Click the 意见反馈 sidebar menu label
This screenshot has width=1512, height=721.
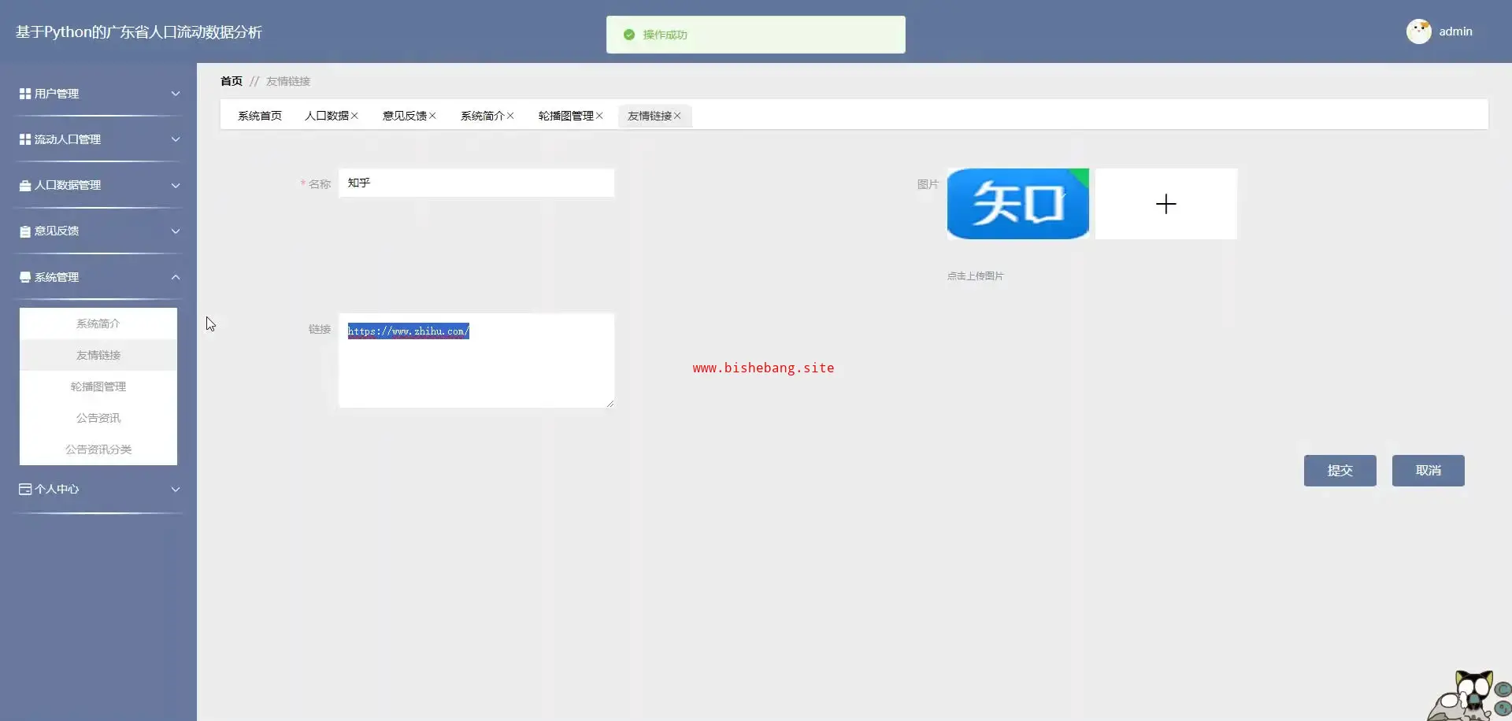(57, 231)
